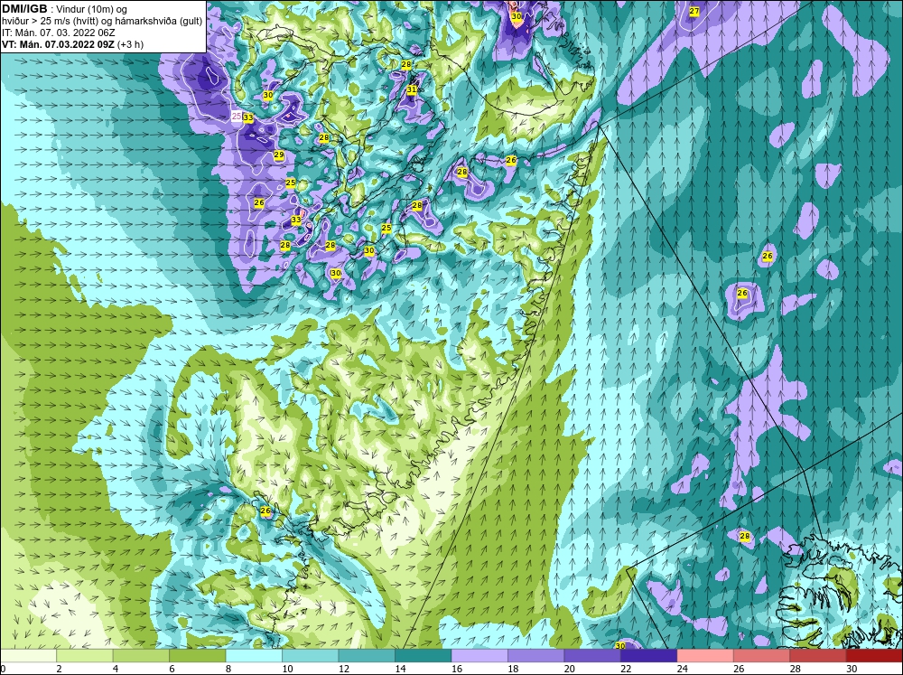
Task: Select the yellow gust label "31"
Action: (x=411, y=90)
